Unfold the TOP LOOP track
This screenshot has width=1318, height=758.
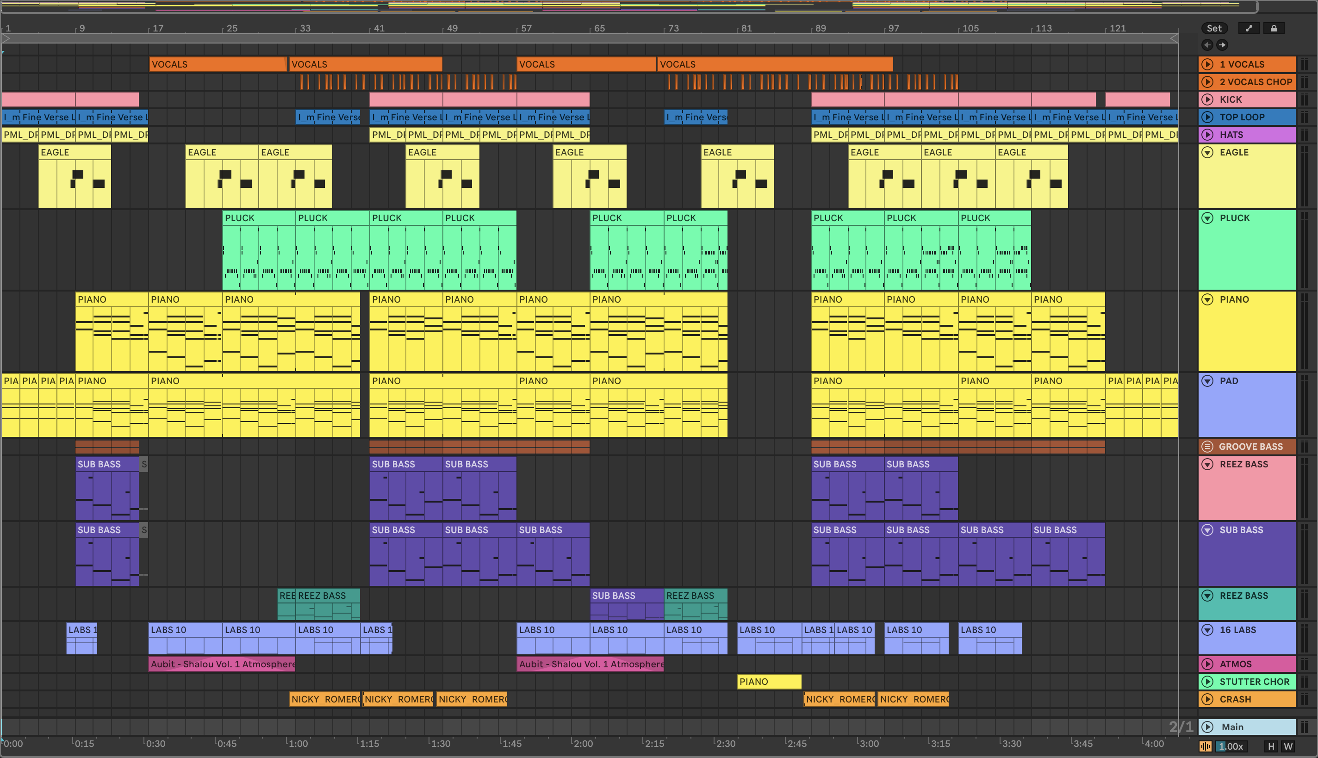pyautogui.click(x=1208, y=117)
